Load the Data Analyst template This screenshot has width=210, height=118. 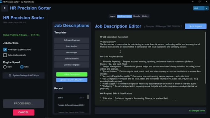tap(72, 47)
